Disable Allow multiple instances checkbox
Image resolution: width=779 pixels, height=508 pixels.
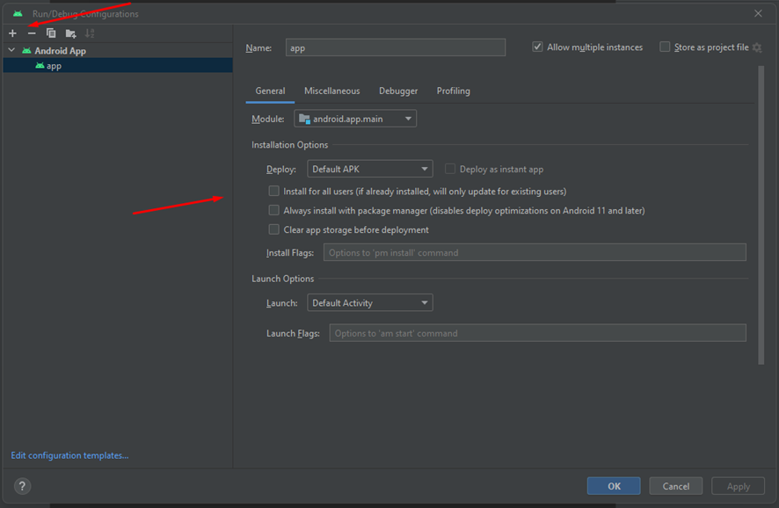click(537, 47)
